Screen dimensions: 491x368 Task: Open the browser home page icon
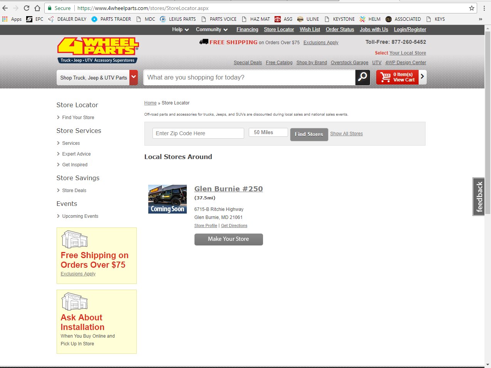tap(37, 8)
